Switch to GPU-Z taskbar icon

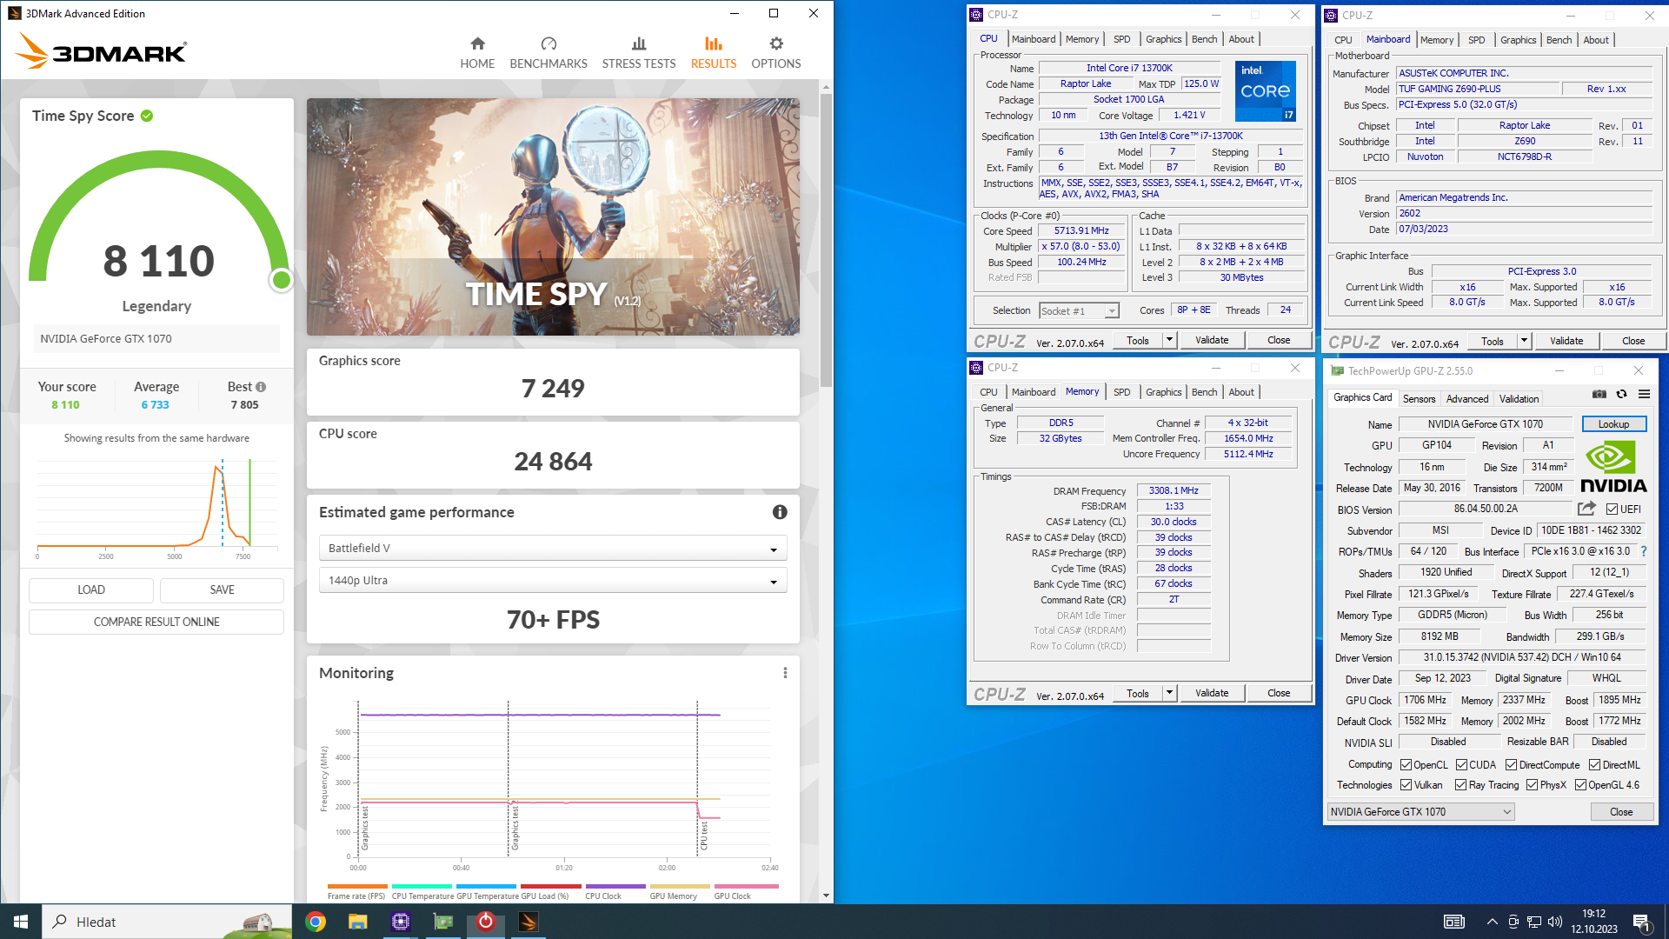(443, 922)
